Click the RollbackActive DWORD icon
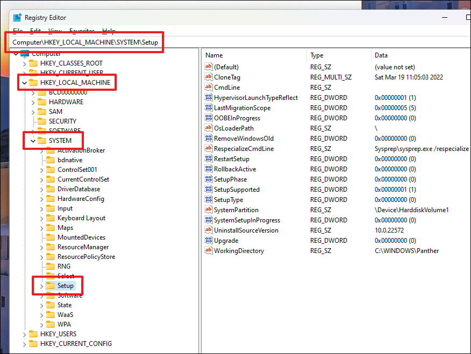 [209, 169]
